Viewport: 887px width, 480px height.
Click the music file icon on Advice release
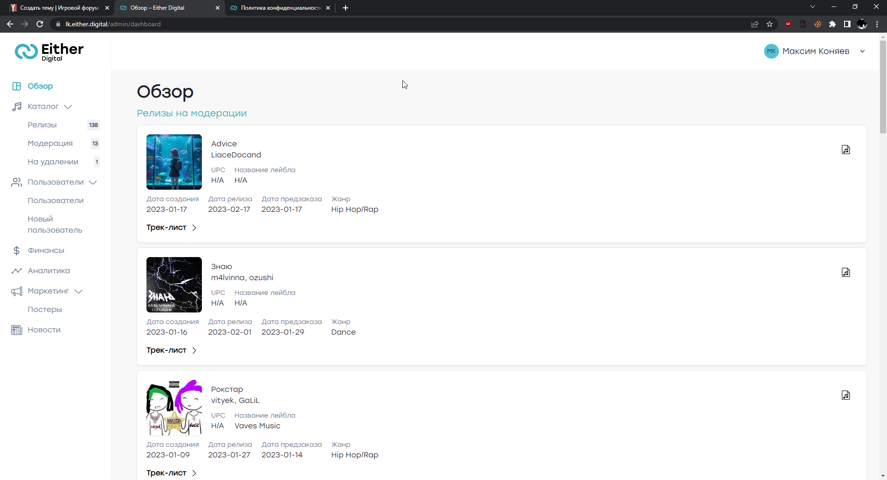845,150
